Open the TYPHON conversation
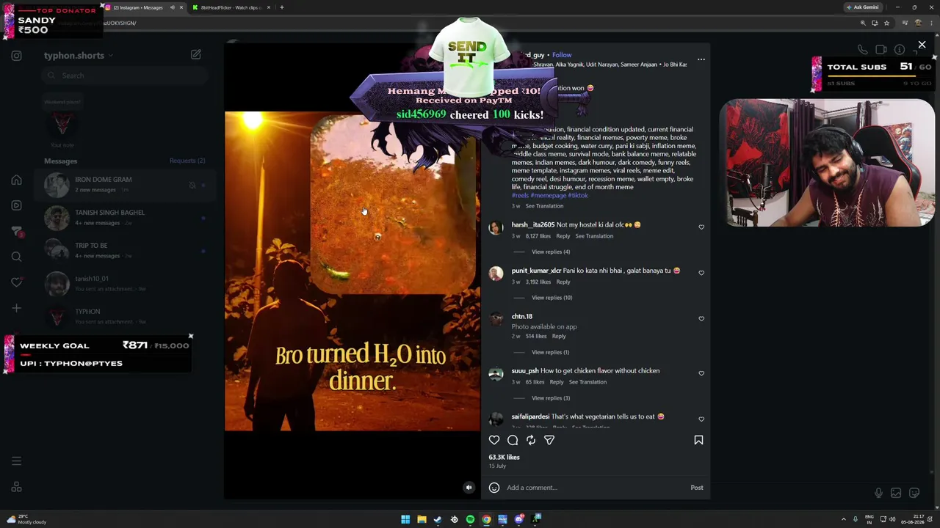The image size is (940, 528). [x=125, y=316]
